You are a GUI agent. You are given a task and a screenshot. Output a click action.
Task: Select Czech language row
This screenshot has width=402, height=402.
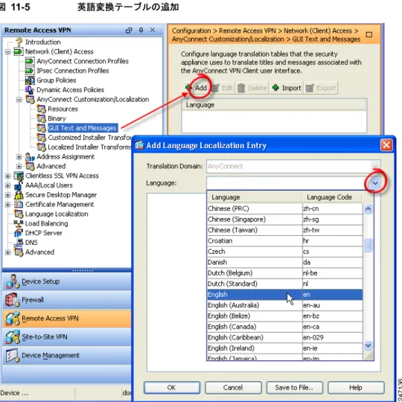284,252
